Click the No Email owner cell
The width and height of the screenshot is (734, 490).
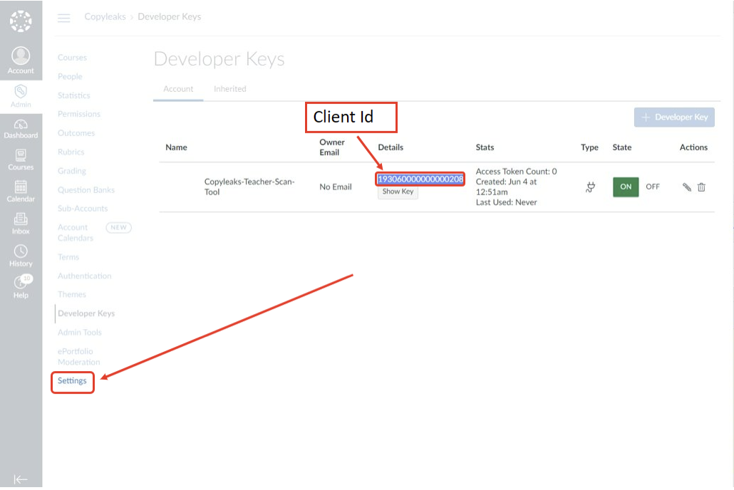(336, 187)
